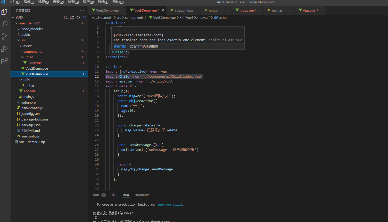Viewport: 388px width, 222px height.
Task: Collapse the components folder
Action: click(21, 51)
